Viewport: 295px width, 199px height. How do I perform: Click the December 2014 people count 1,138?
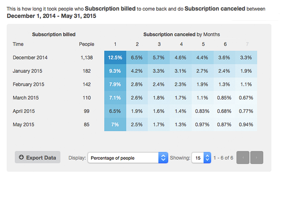click(87, 57)
